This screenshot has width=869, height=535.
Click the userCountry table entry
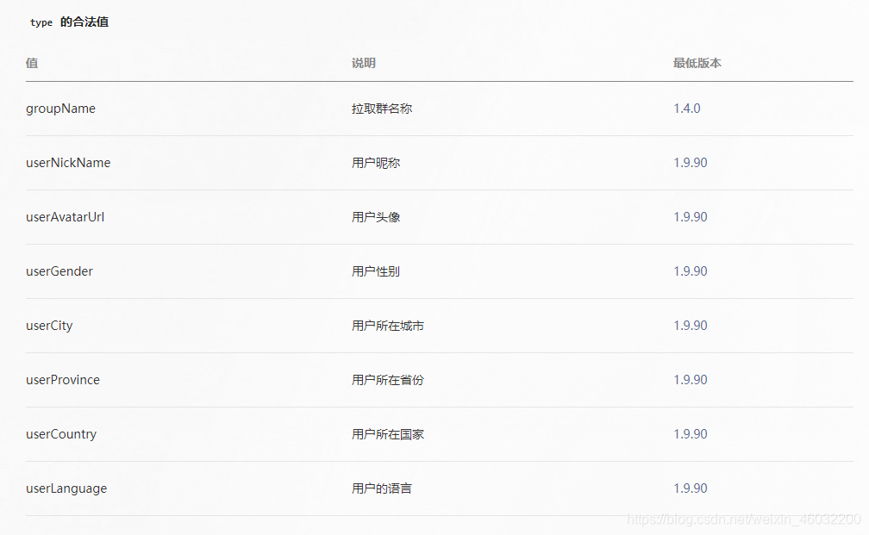tap(61, 434)
